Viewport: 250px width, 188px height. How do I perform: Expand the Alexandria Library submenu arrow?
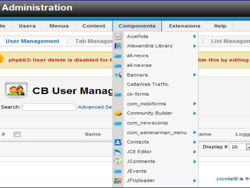195,46
